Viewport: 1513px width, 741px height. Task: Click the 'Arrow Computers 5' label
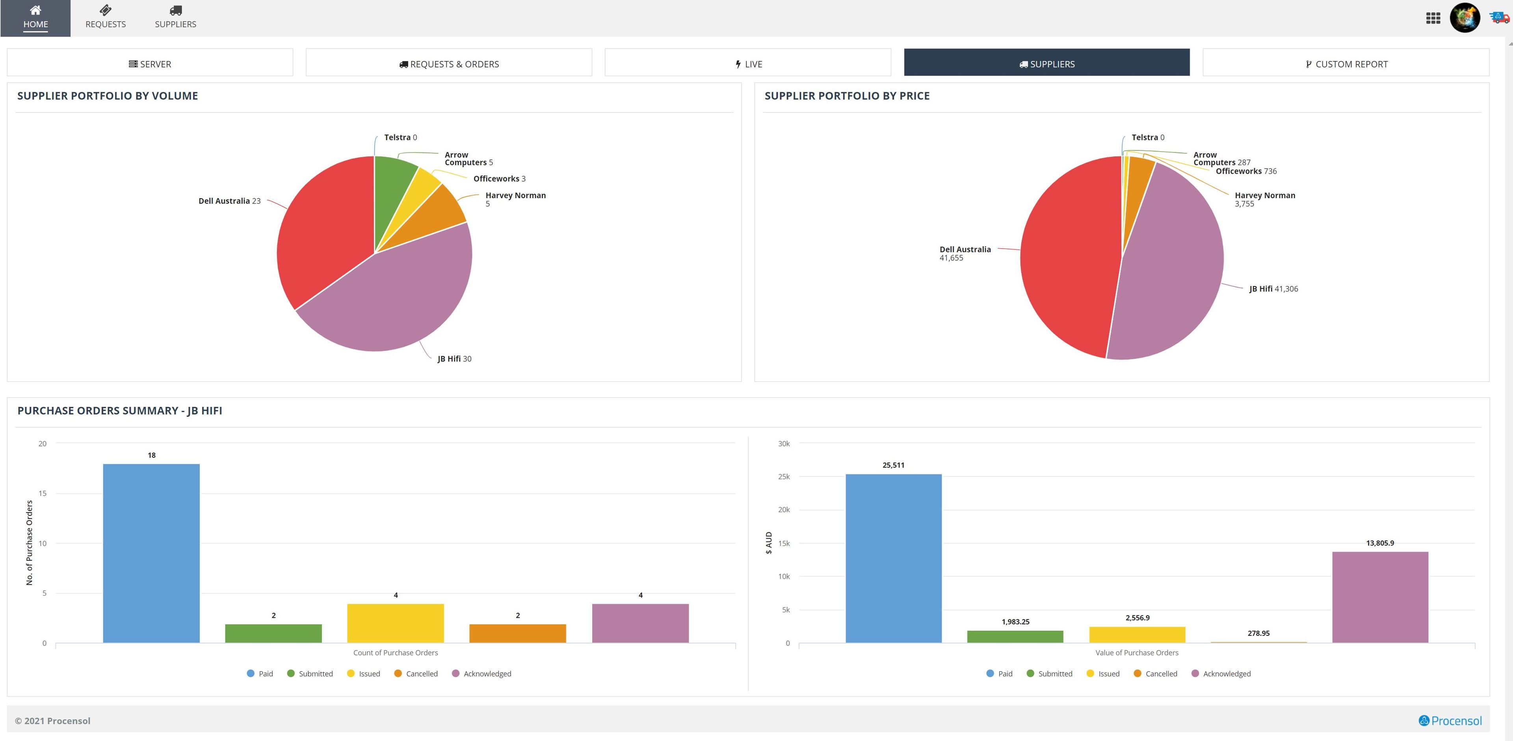[x=469, y=158]
